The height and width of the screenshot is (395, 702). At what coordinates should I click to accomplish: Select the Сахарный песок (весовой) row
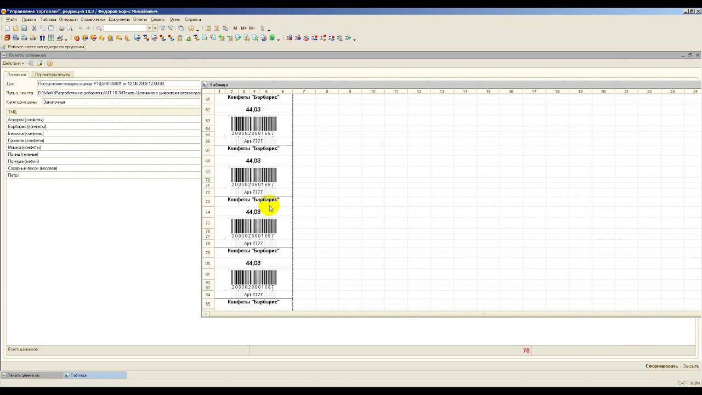pyautogui.click(x=104, y=168)
